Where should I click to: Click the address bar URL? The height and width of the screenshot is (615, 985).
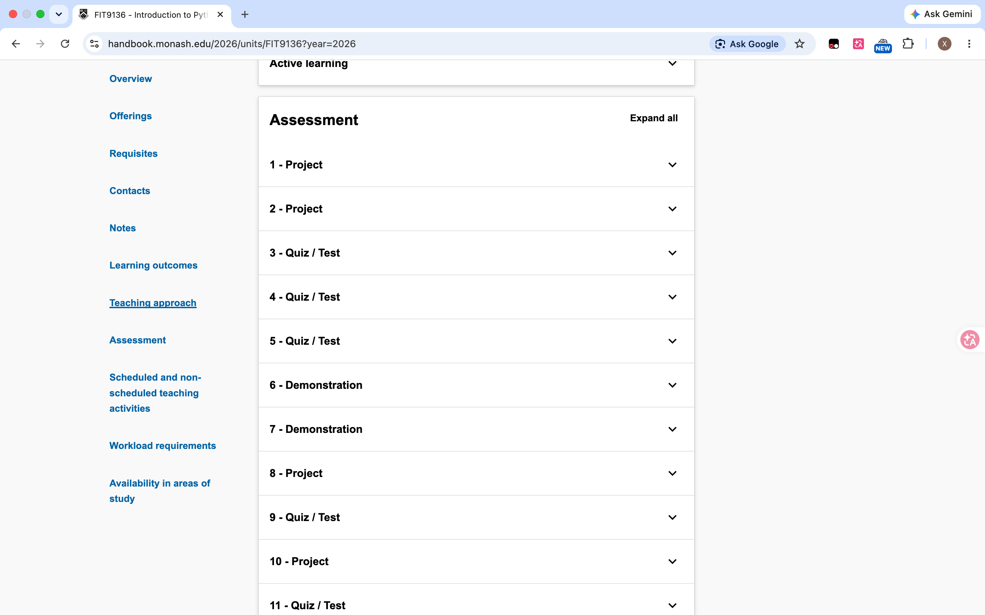[x=232, y=44]
